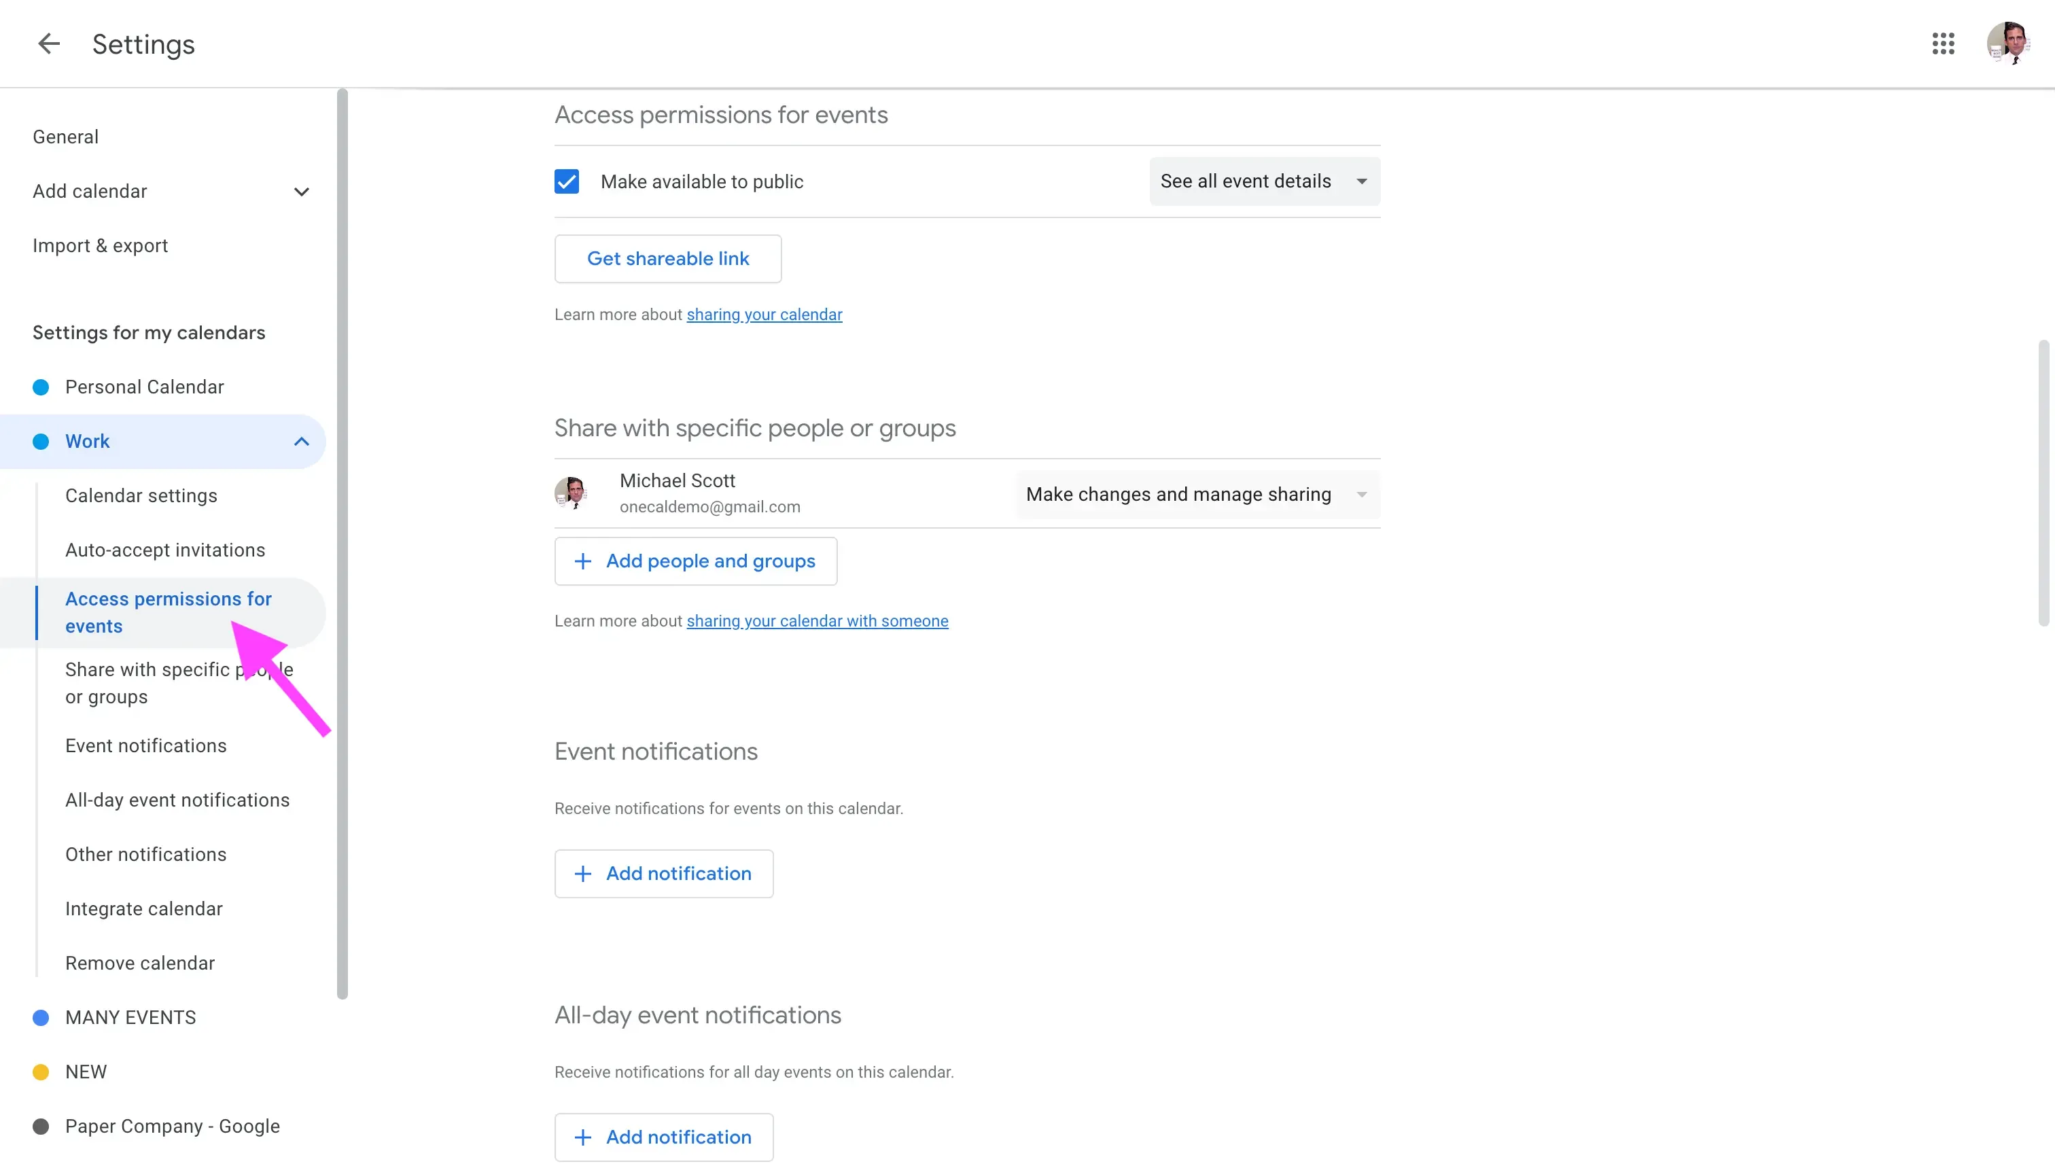Open Make changes and manage sharing dropdown

[1197, 494]
